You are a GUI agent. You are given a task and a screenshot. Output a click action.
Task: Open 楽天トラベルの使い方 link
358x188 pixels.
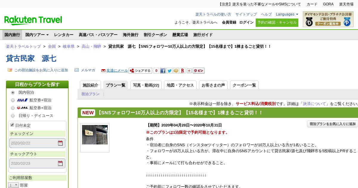coord(213,14)
